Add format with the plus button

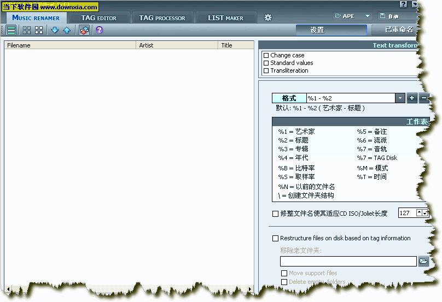click(412, 98)
